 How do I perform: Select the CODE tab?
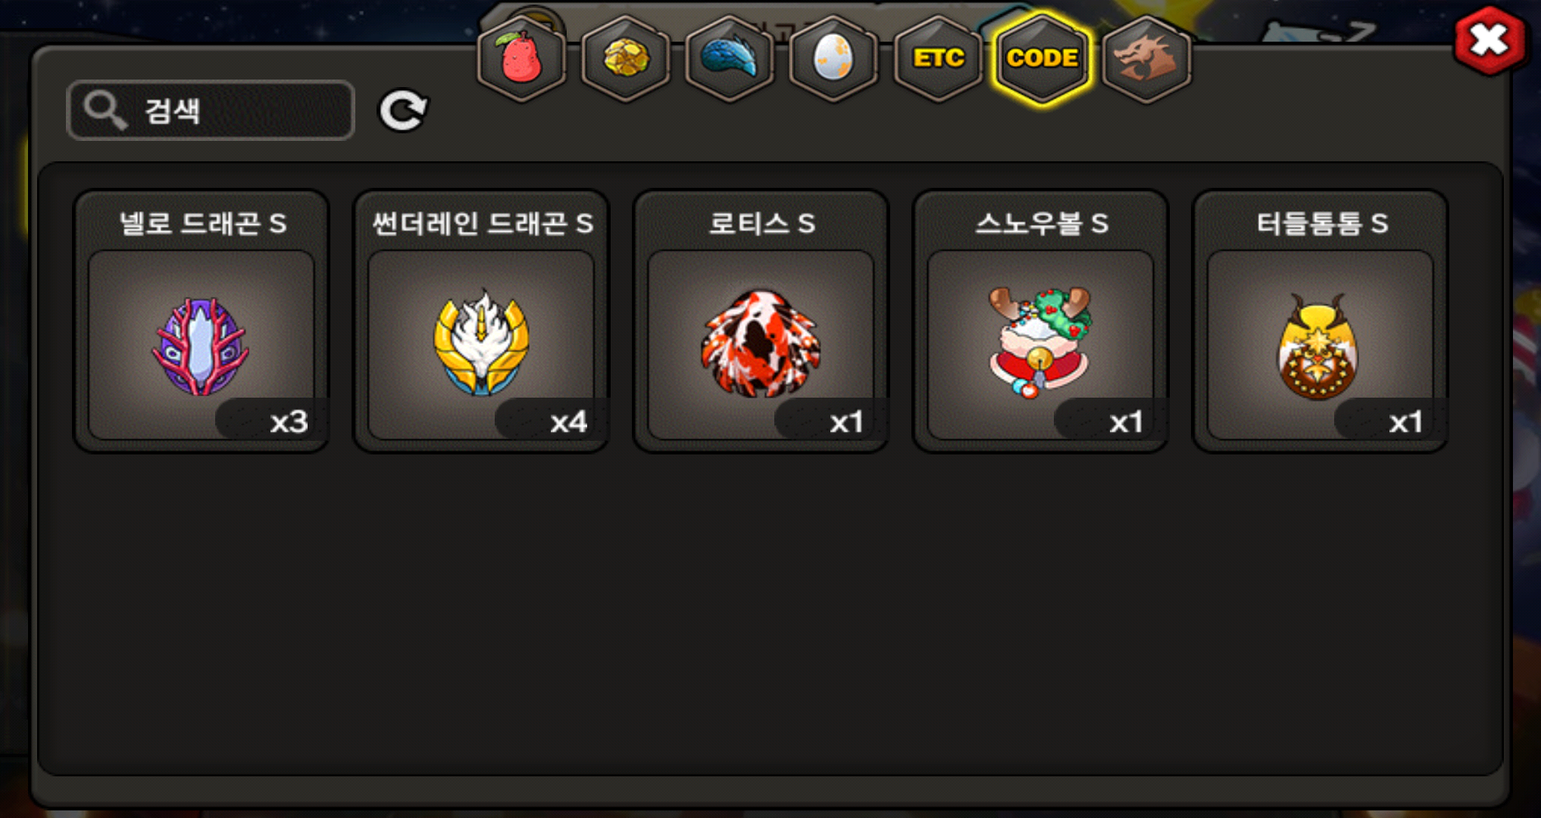coord(1042,58)
